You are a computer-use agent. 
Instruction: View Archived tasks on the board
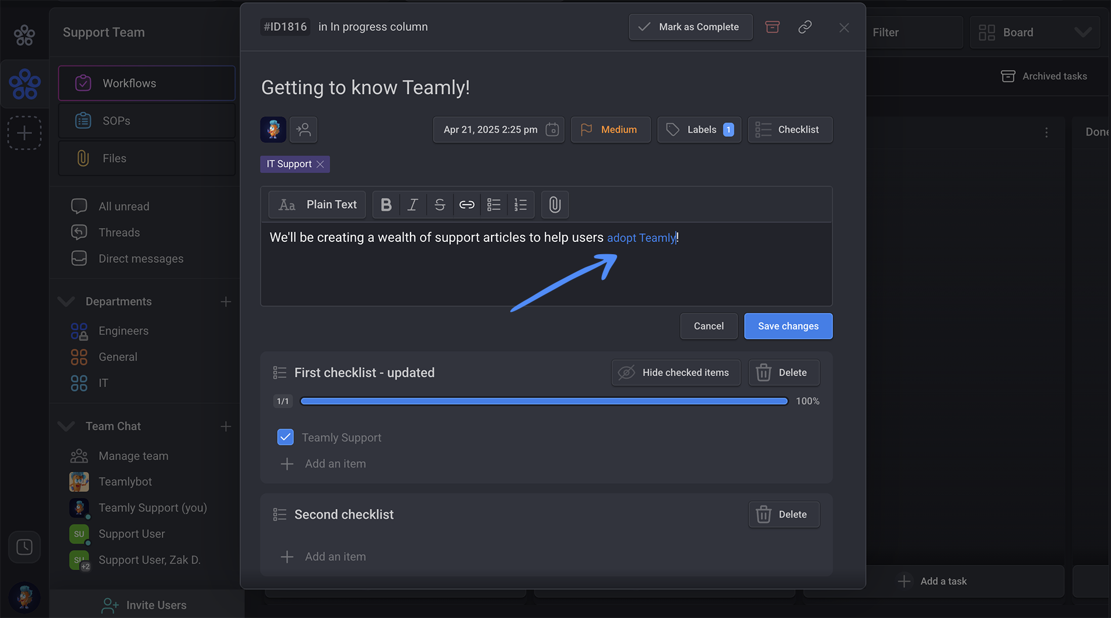tap(1044, 76)
